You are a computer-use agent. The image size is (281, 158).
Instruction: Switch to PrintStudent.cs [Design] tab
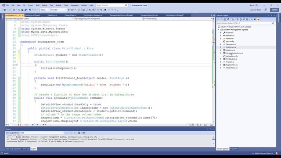175,15
